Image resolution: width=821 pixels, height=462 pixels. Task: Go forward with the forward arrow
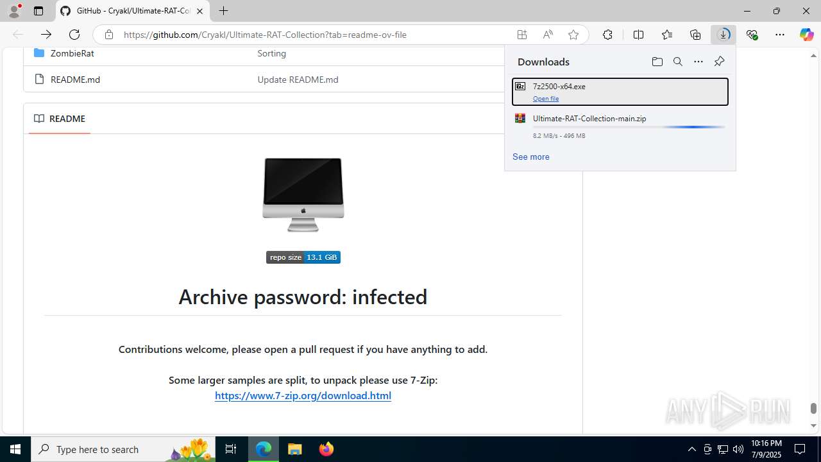point(46,35)
